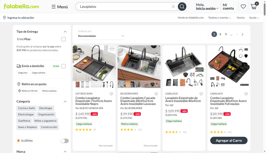Click the Por NUEVO GENESIS SPA seller text

point(89,108)
